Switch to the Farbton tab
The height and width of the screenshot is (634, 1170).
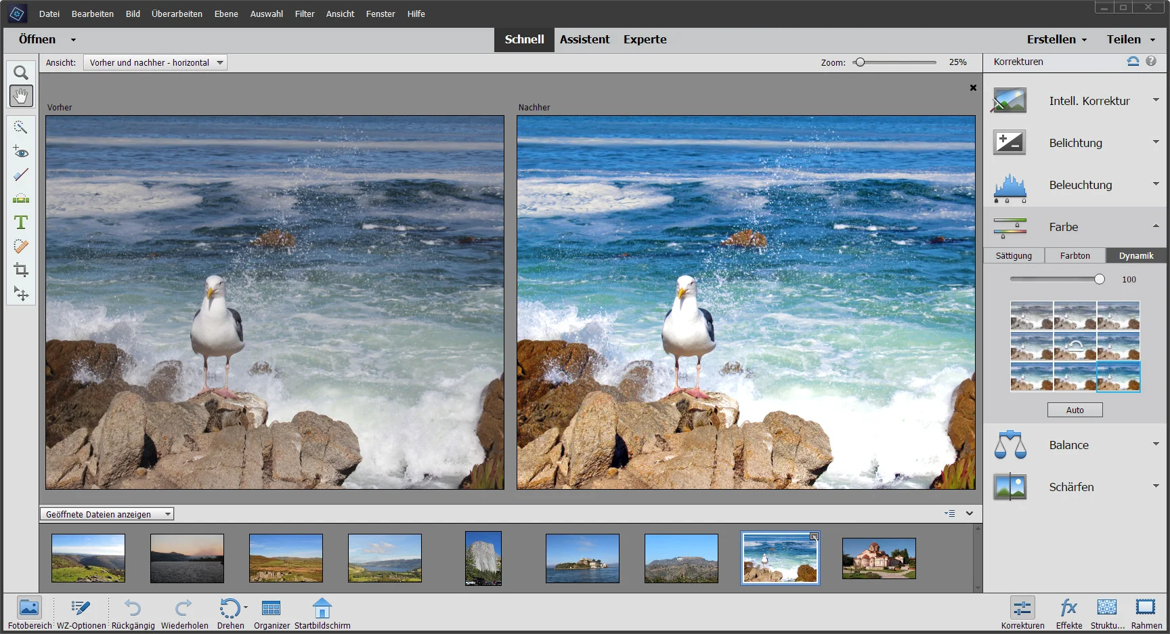pyautogui.click(x=1075, y=255)
